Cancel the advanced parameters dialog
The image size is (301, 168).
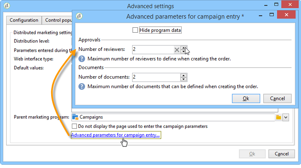click(277, 98)
